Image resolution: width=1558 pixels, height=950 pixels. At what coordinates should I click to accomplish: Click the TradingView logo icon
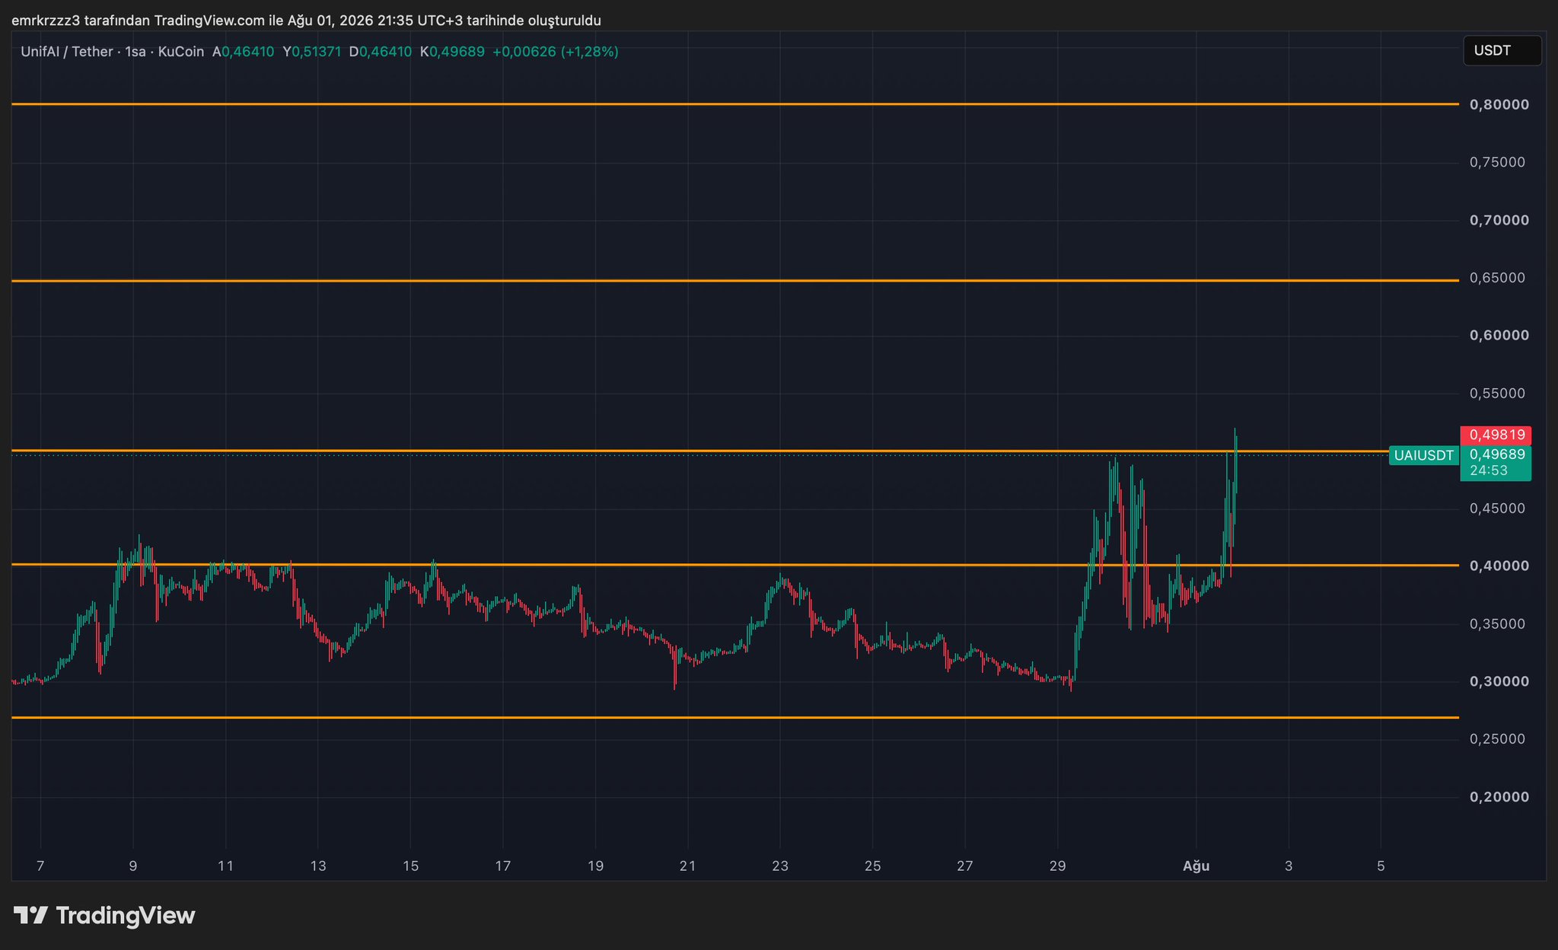30,915
